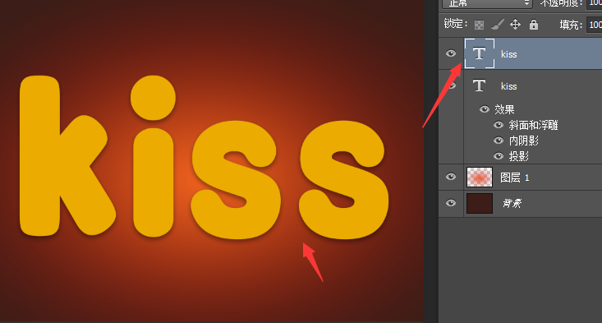
Task: Click the lock all padlock icon
Action: [534, 25]
